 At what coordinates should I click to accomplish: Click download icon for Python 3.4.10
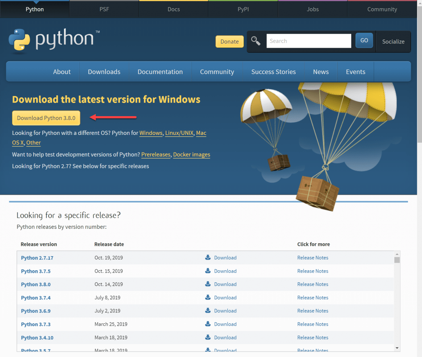(x=208, y=337)
